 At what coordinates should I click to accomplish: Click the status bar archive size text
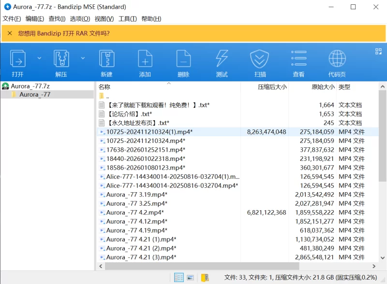coord(300,278)
